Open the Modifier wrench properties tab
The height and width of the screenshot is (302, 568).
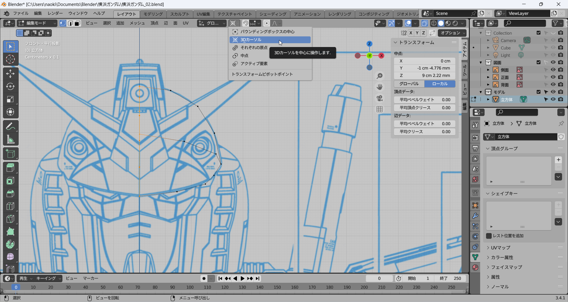(475, 216)
